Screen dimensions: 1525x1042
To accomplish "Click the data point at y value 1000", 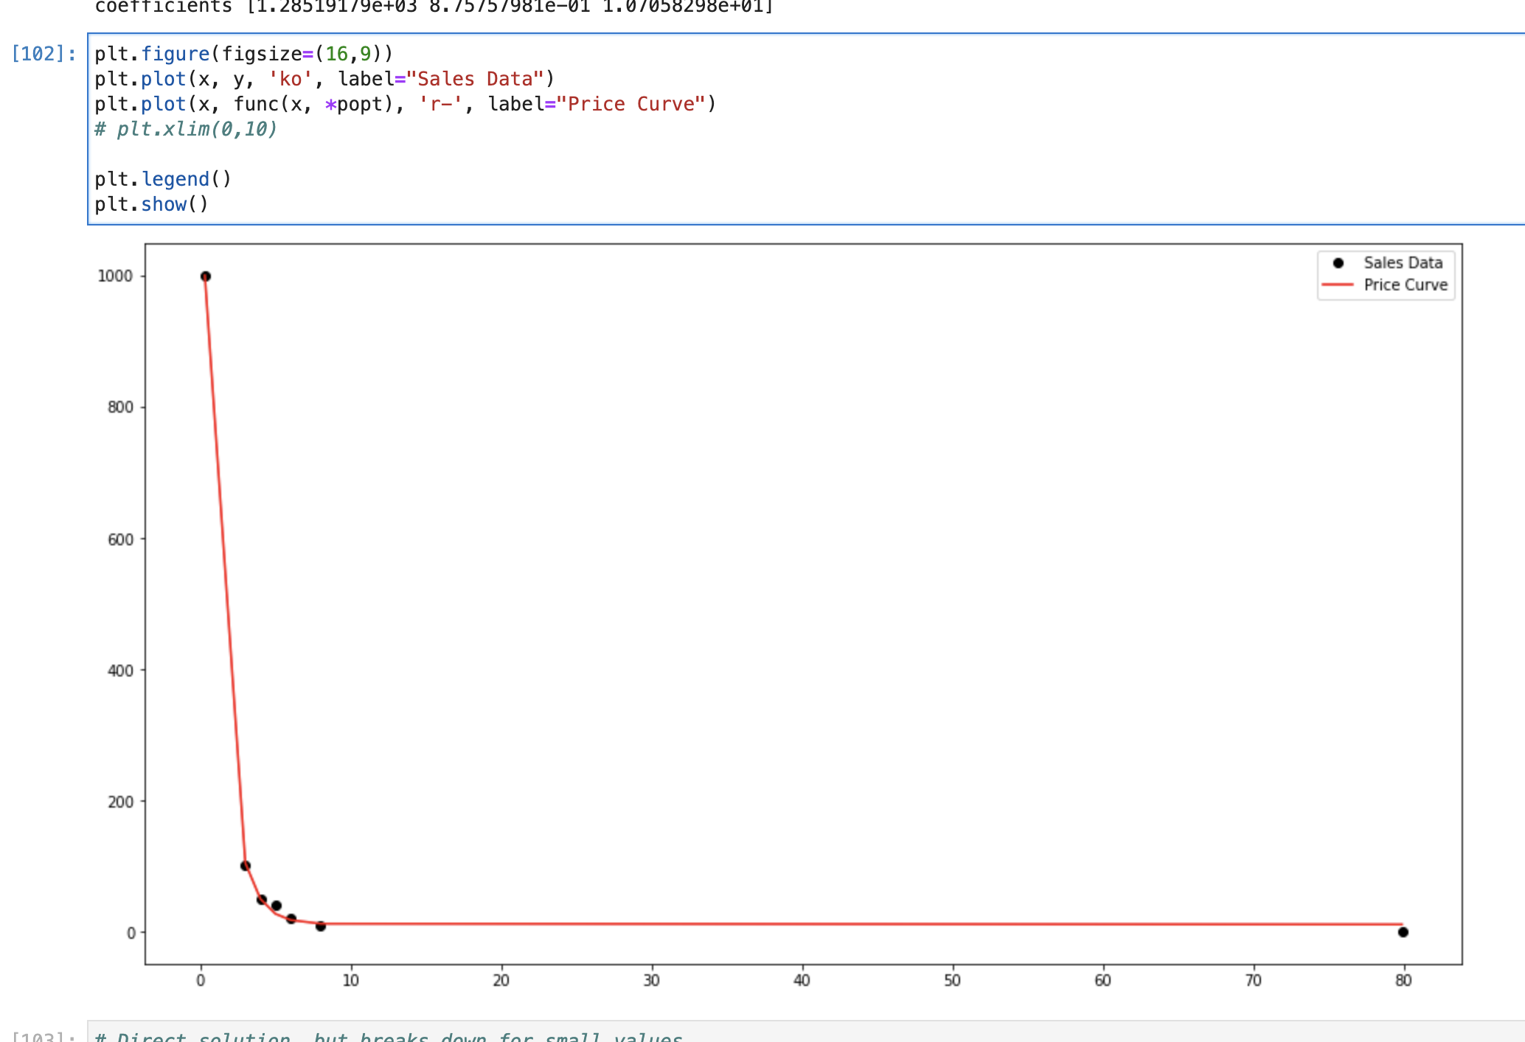I will 206,276.
